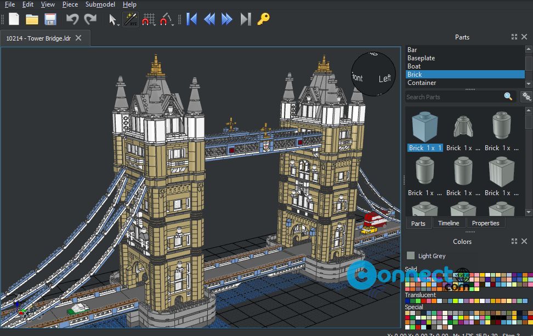
Task: Open the Piece menu
Action: [70, 4]
